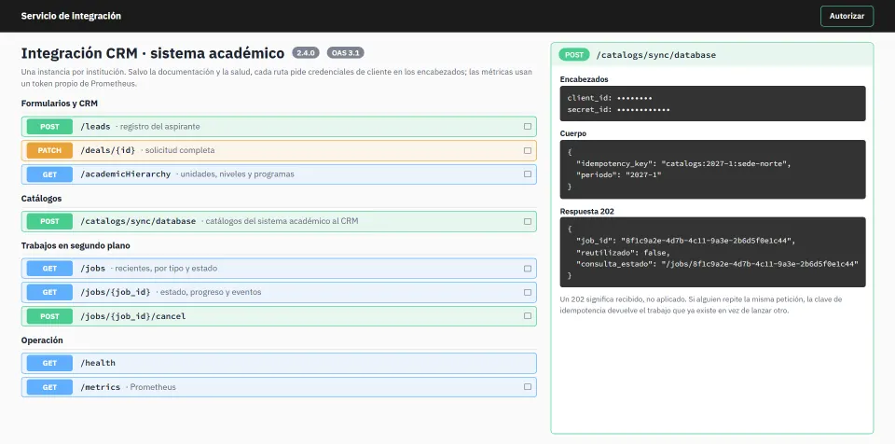
Task: Tick the square box on the /jobs row
Action: point(528,269)
